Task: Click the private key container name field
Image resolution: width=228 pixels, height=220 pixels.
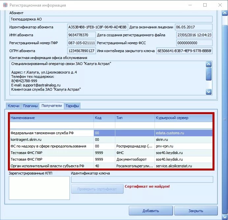Action: pyautogui.click(x=185, y=51)
